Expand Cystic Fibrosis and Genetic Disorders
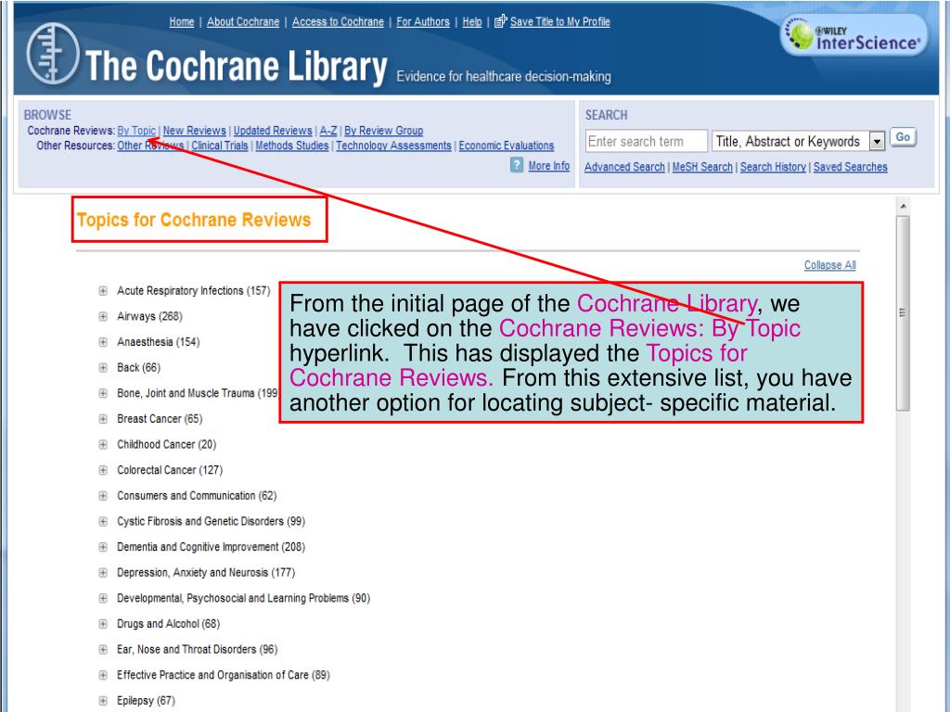This screenshot has width=950, height=712. pyautogui.click(x=103, y=521)
